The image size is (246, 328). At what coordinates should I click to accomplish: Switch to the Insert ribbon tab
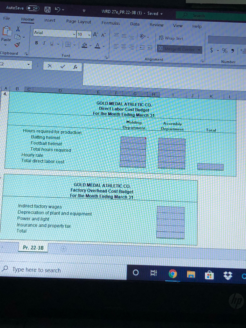tap(50, 20)
